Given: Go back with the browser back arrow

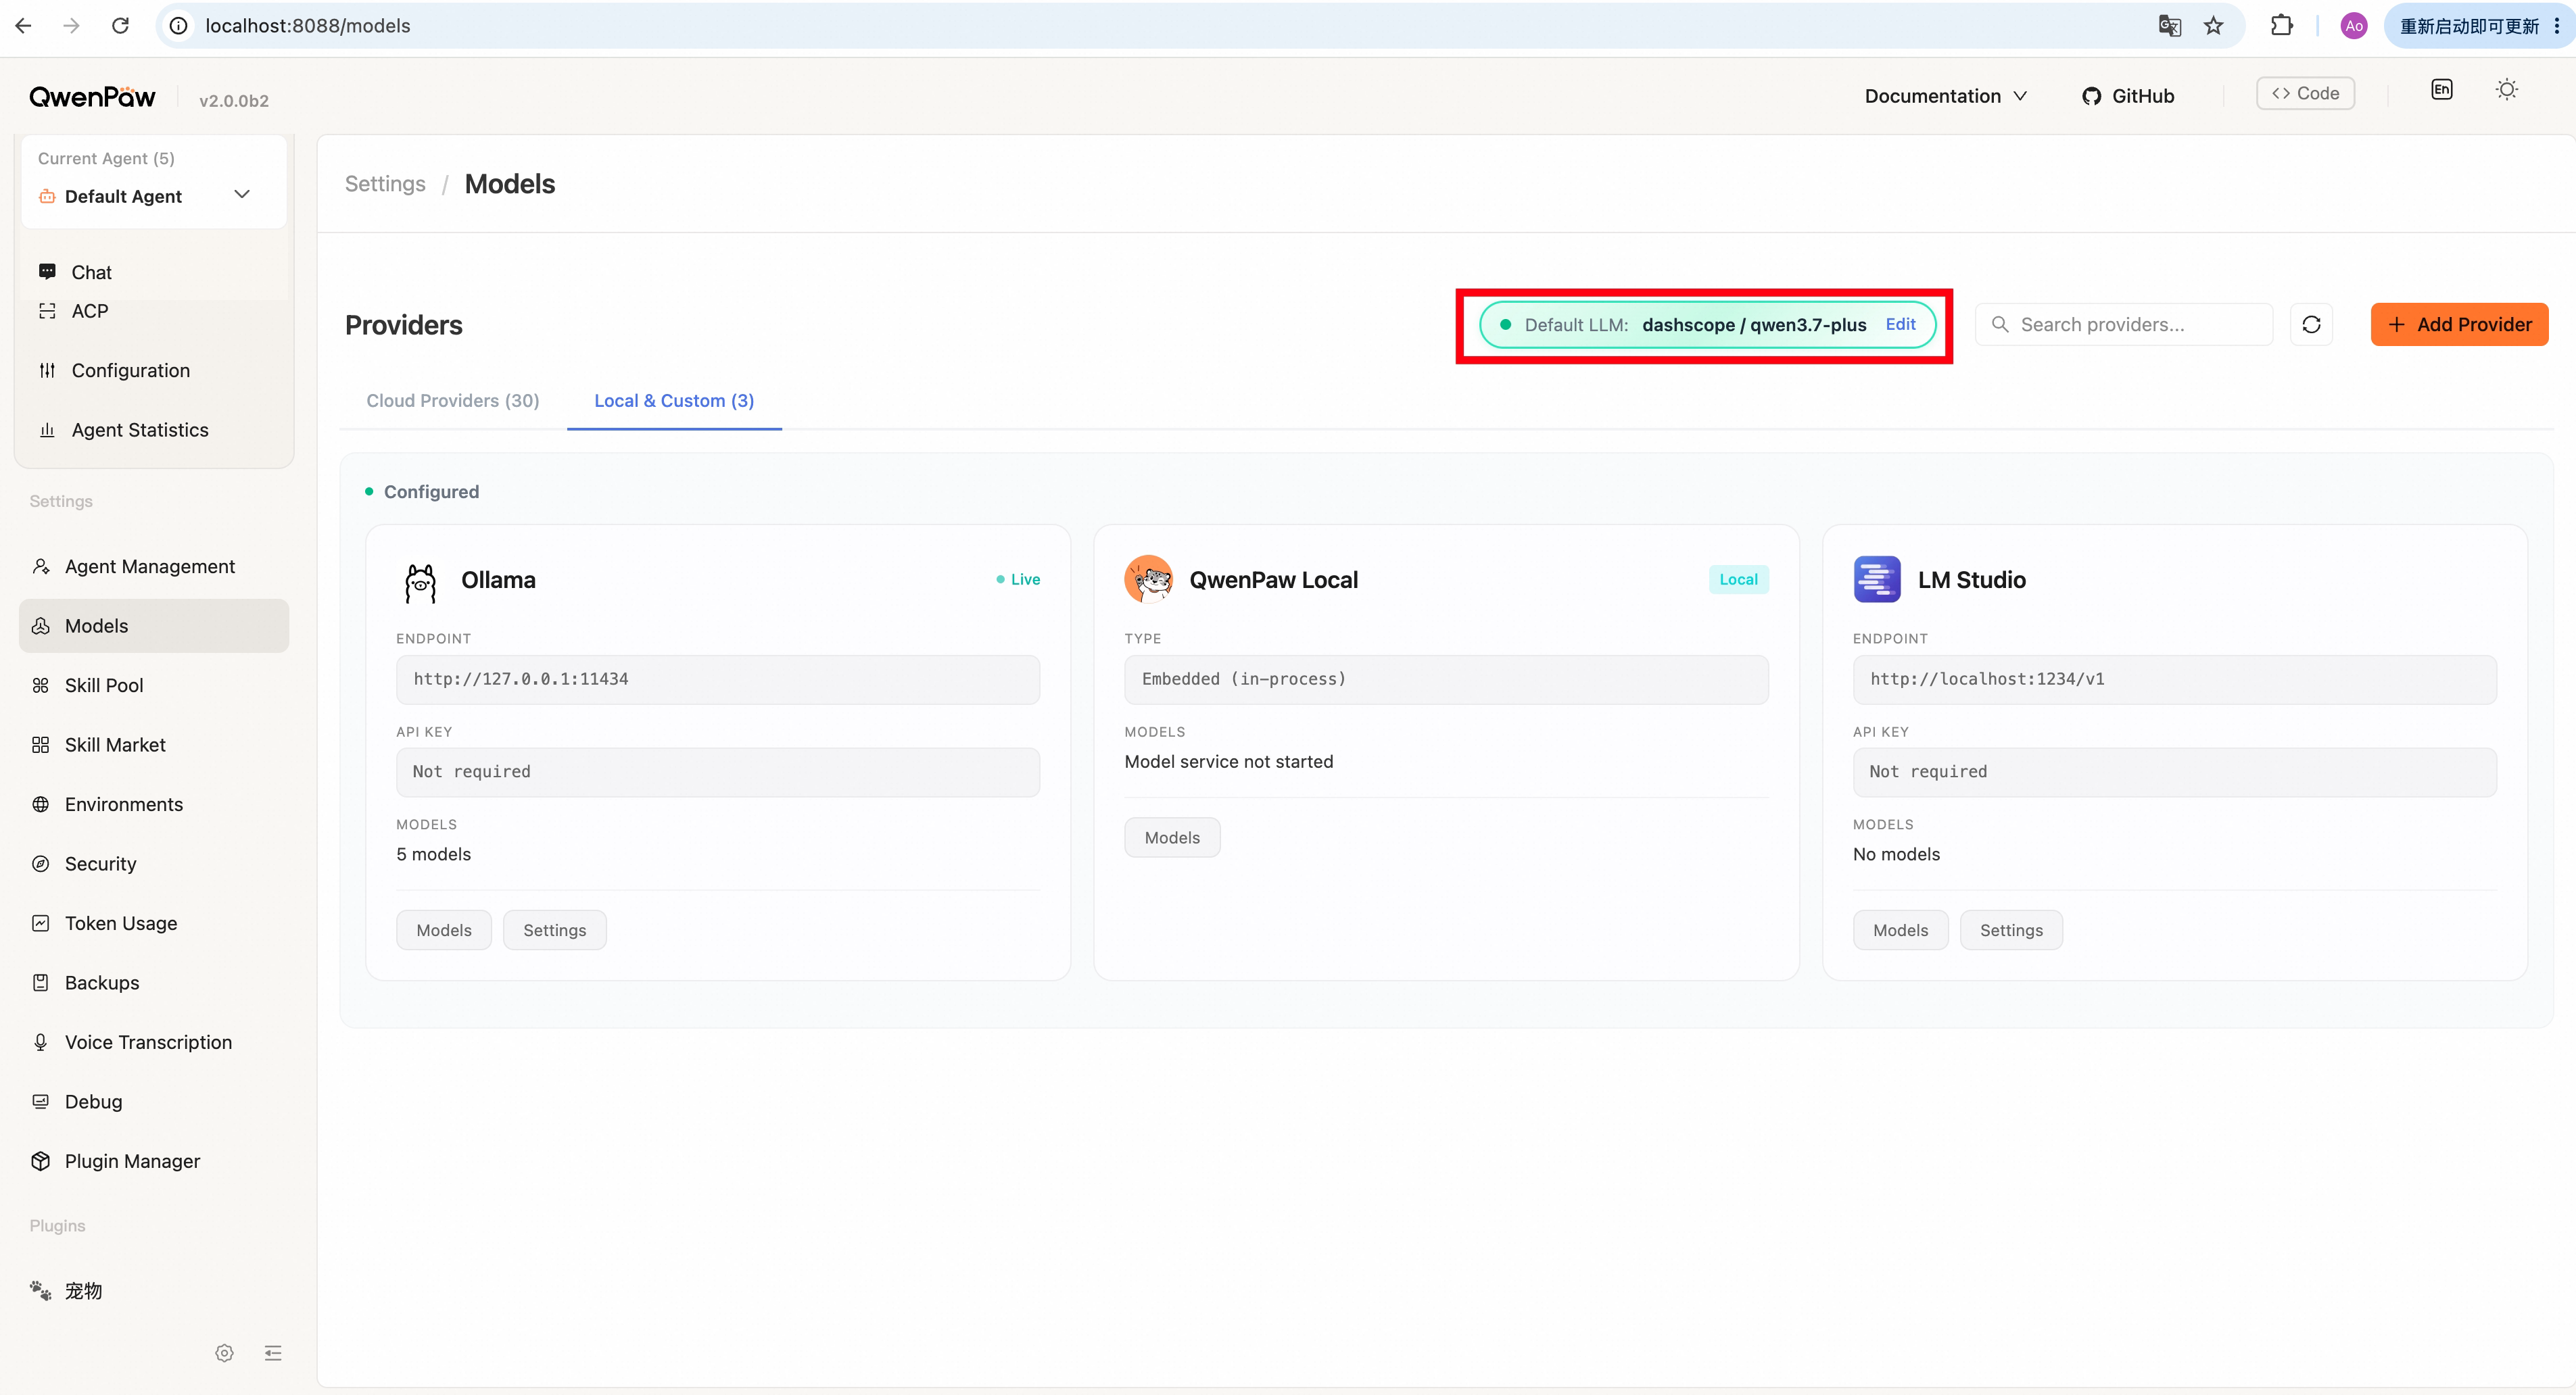Looking at the screenshot, I should [24, 26].
